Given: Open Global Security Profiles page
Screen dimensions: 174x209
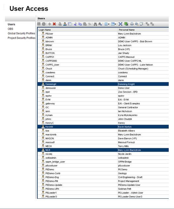Looking at the screenshot, I should pos(21,33).
